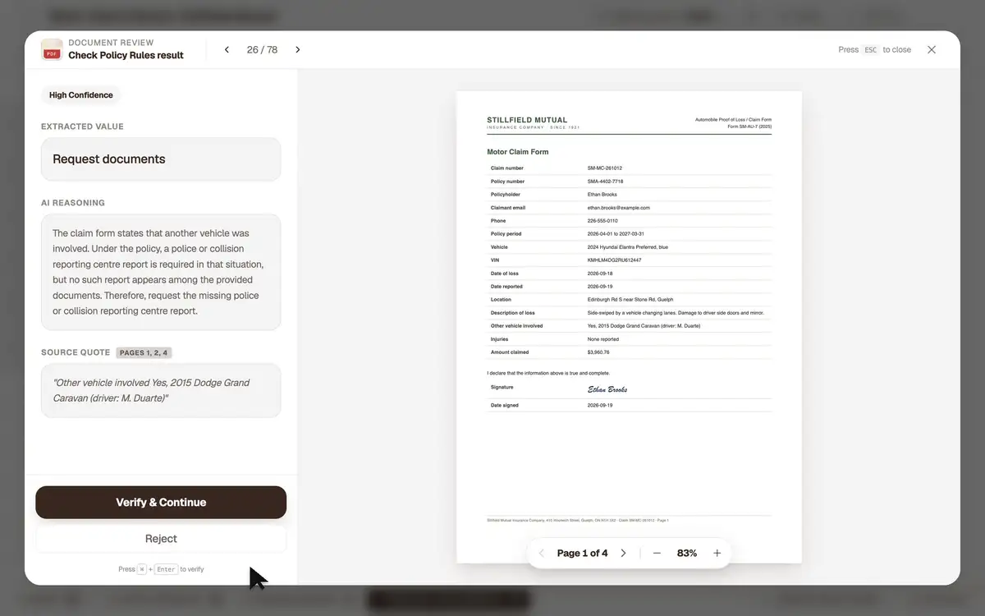The width and height of the screenshot is (985, 616).
Task: Click the Motor Claim Form page preview
Action: click(630, 327)
